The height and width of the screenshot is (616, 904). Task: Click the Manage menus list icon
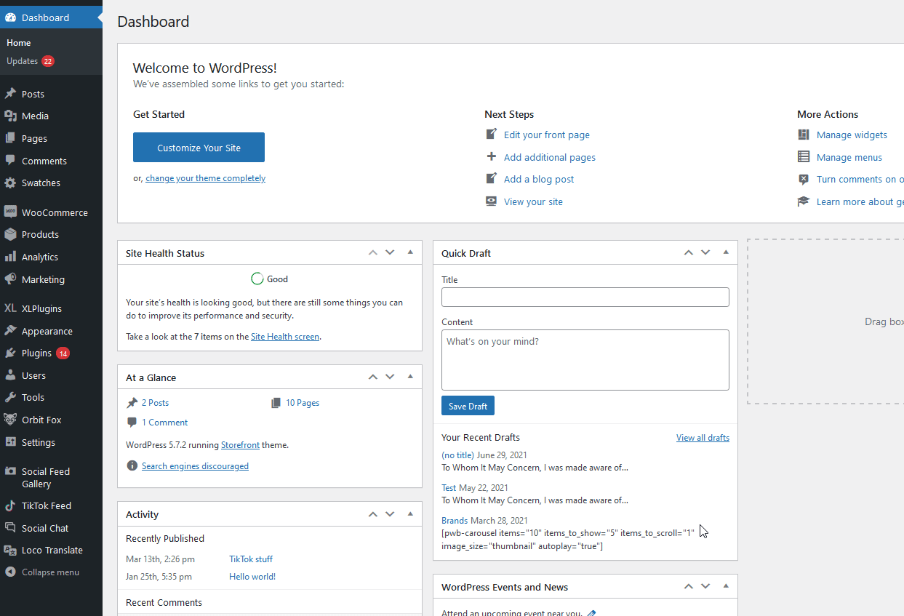(803, 156)
